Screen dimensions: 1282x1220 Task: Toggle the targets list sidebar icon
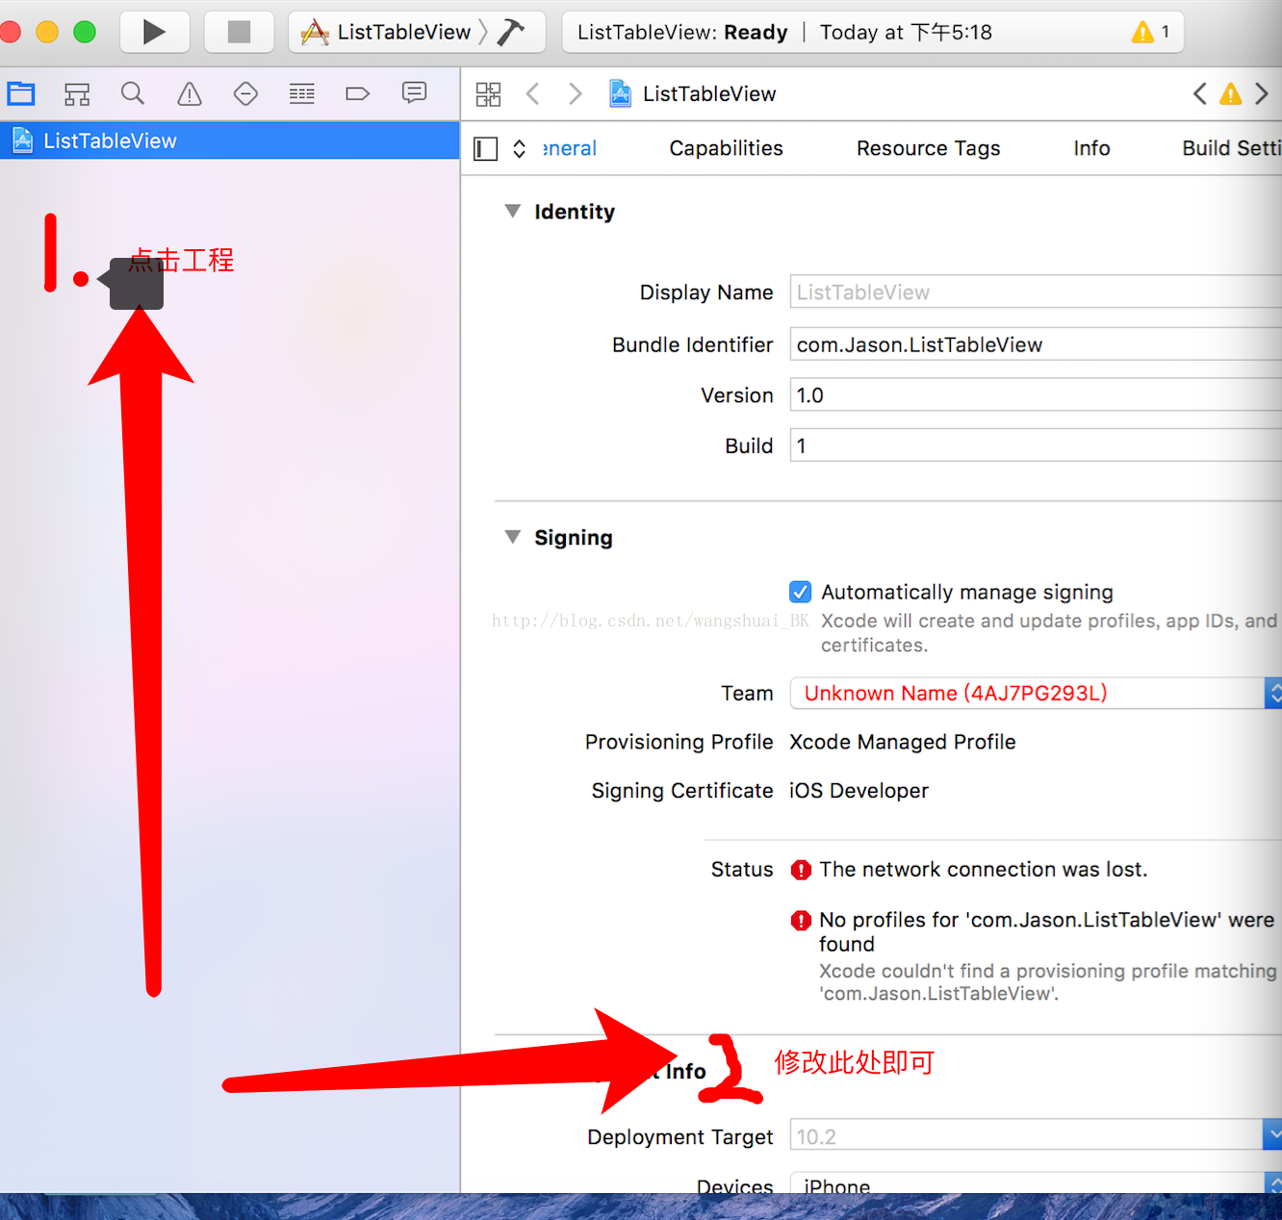coord(486,148)
